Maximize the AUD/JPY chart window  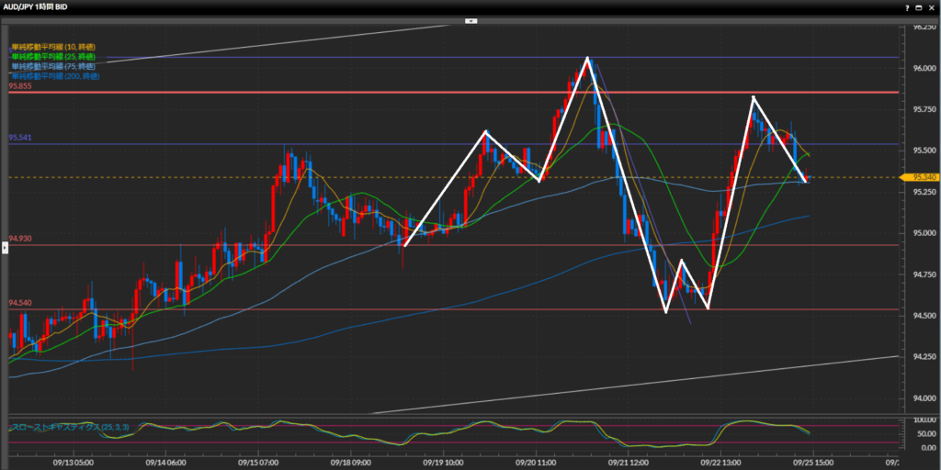[917, 6]
